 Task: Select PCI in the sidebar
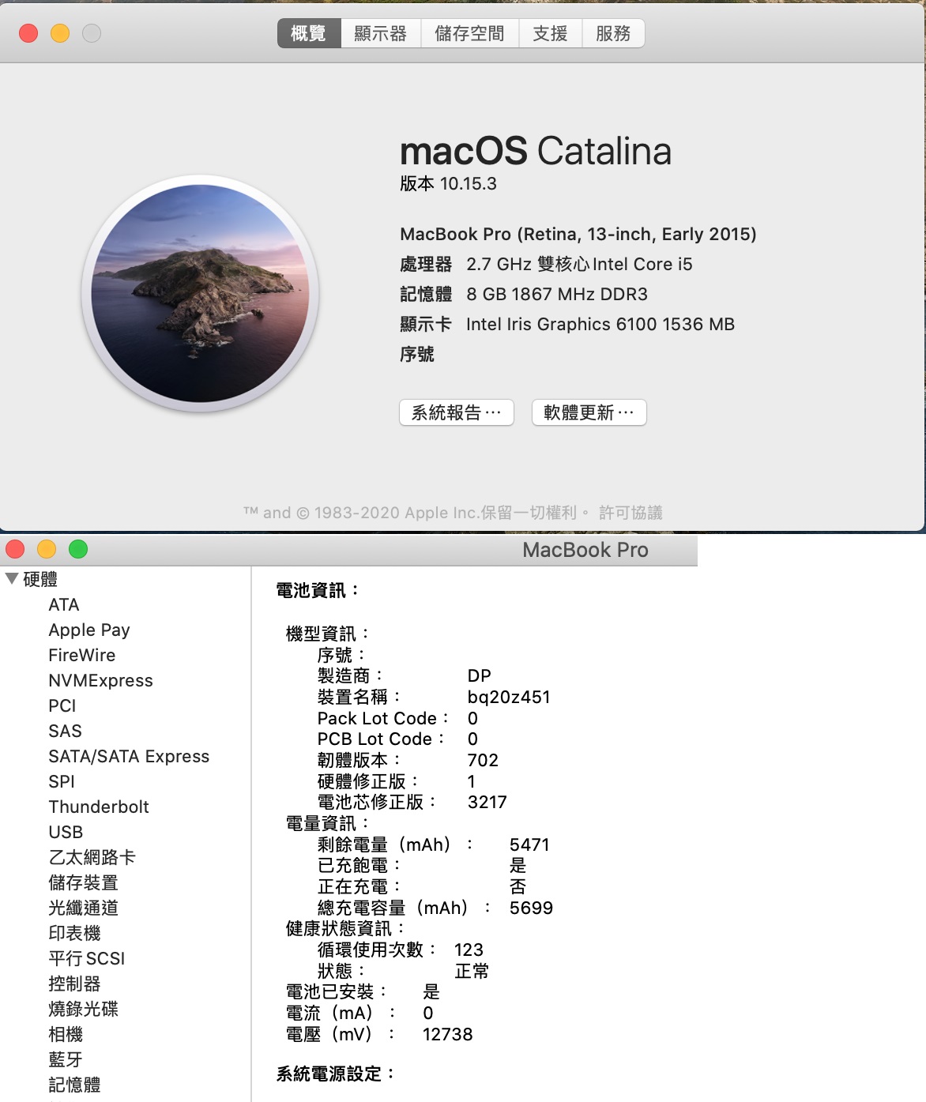click(x=62, y=706)
